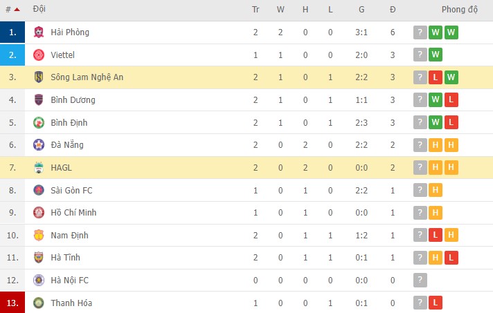493x313 pixels.
Task: Click the Phong độ column header
Action: click(460, 10)
